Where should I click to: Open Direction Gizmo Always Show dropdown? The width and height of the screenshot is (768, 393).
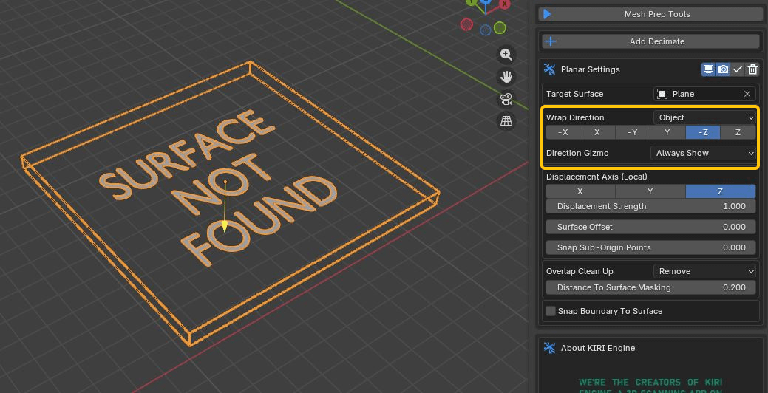(703, 153)
